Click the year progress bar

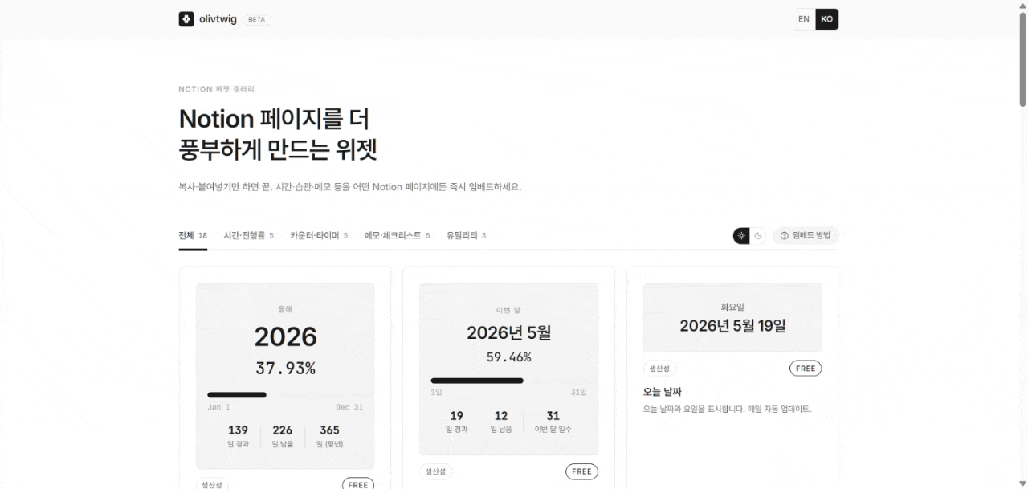pyautogui.click(x=285, y=395)
